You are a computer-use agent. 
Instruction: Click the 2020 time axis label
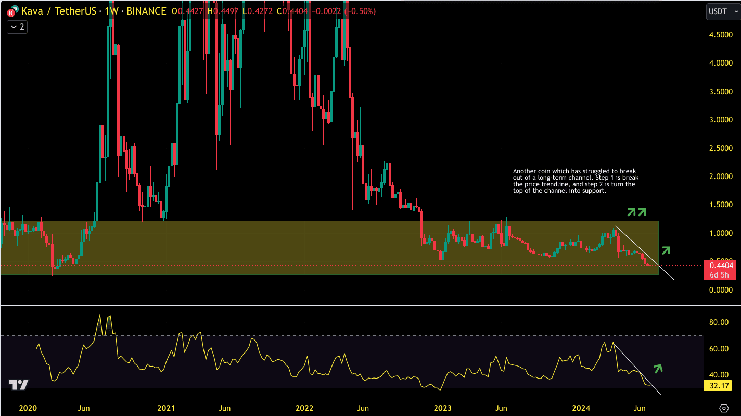tap(27, 408)
